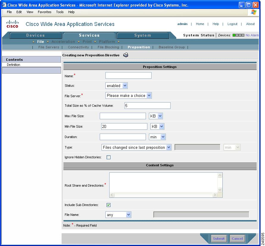Screen dimensions: 265x246
Task: Select the Acceleration submenu item
Action: (x=63, y=42)
